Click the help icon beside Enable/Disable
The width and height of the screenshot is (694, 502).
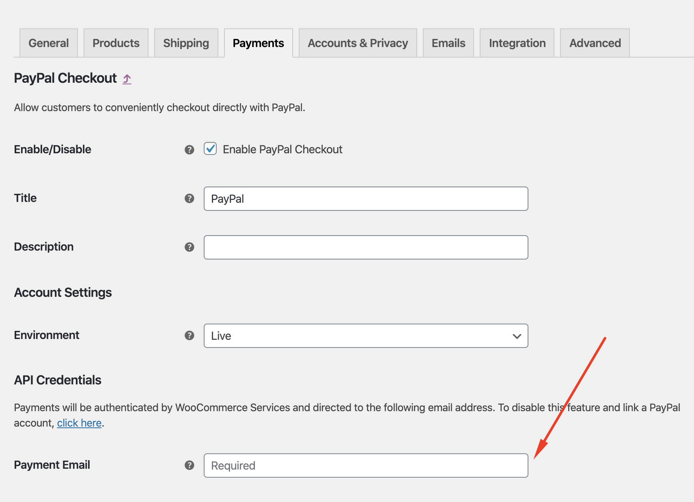[189, 150]
